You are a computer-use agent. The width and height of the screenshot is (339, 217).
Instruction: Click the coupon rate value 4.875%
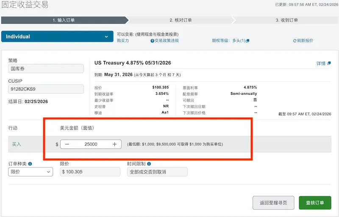[250, 87]
